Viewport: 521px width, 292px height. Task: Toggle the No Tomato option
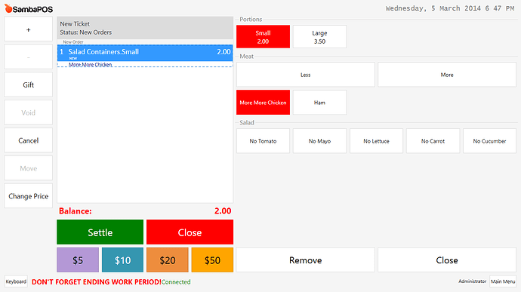[x=263, y=141]
